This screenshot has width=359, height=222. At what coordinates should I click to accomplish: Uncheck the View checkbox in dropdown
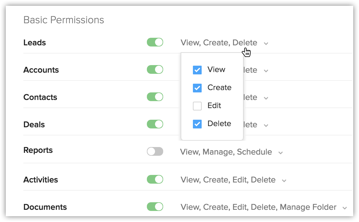[197, 70]
